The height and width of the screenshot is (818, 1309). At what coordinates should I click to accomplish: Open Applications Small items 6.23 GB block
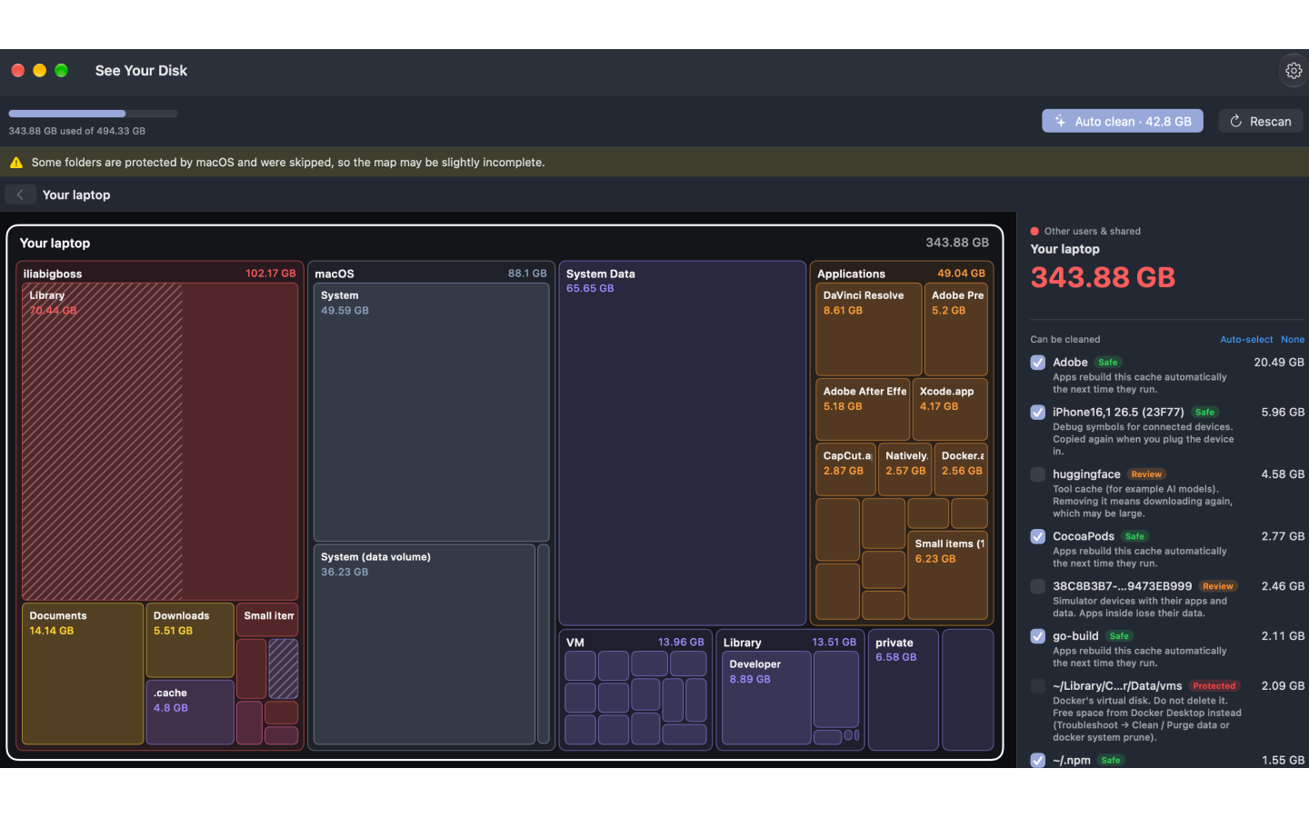coord(947,575)
